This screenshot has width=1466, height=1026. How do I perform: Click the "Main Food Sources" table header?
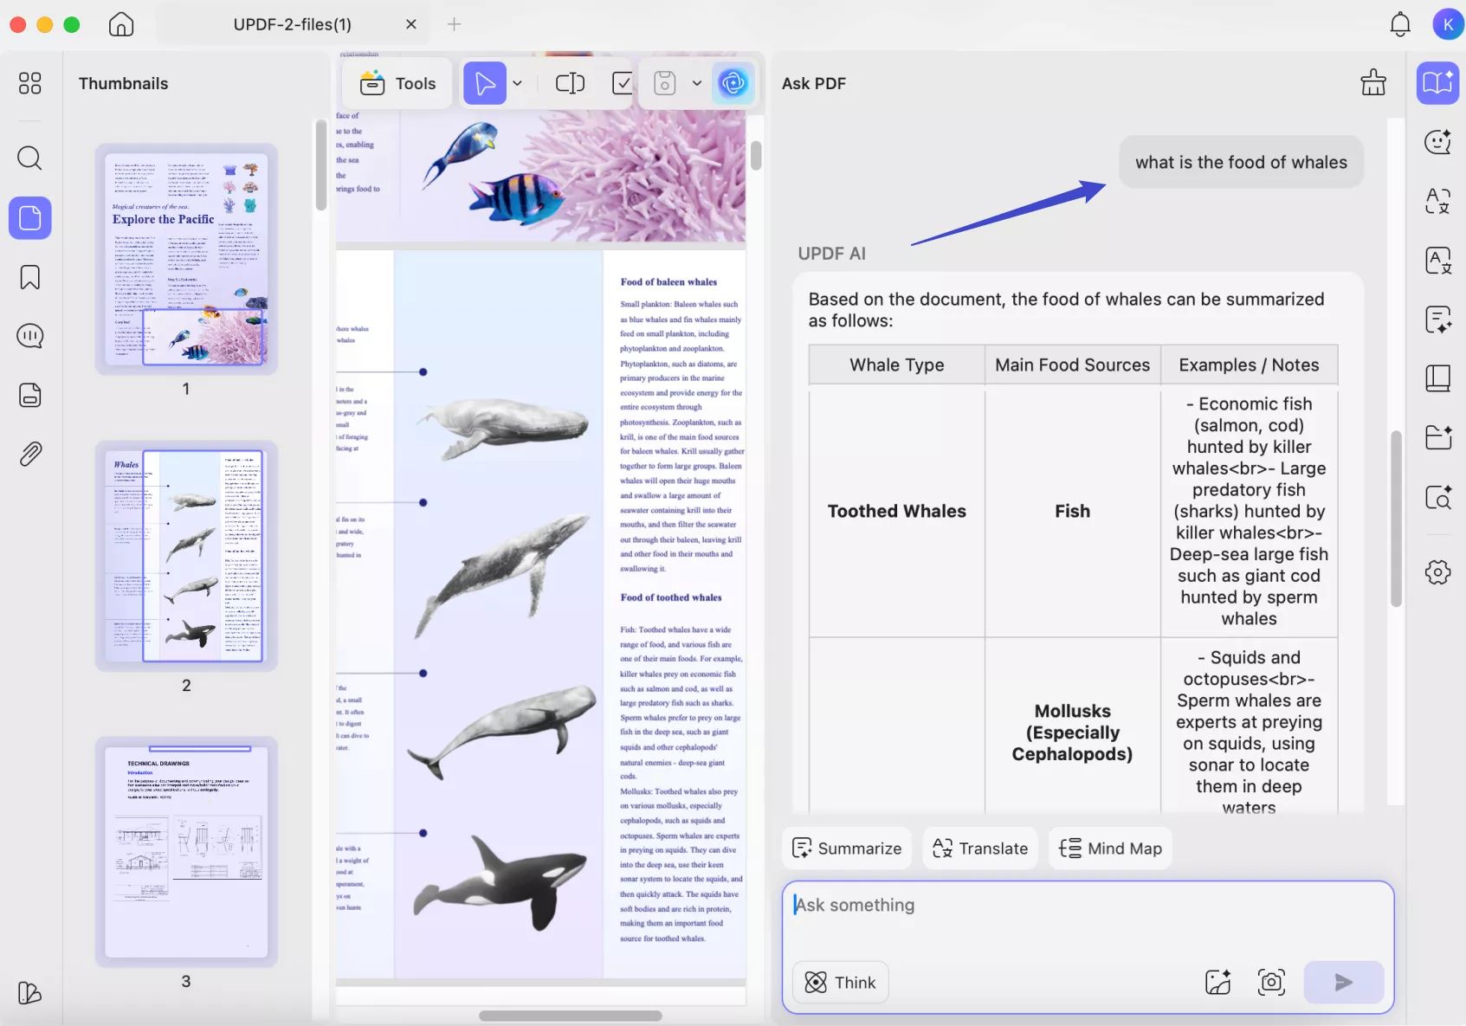(x=1072, y=365)
